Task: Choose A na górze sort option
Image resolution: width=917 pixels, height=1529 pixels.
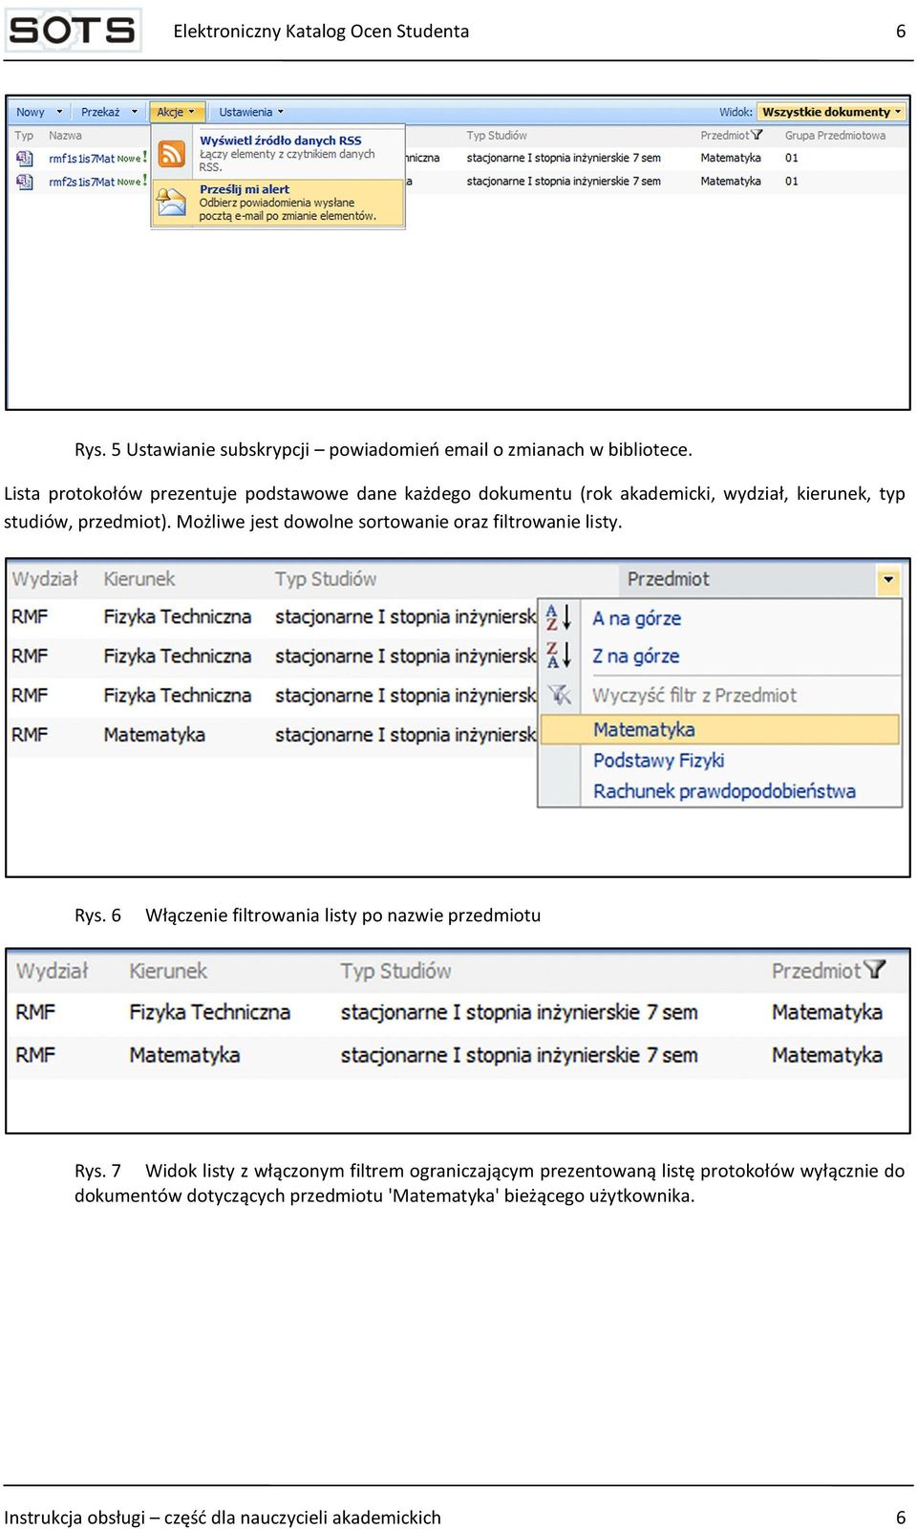Action: (636, 618)
